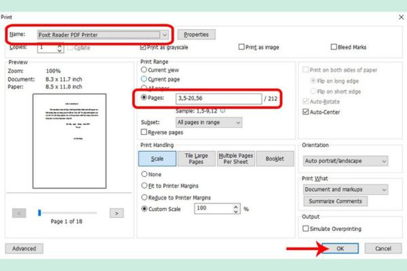This screenshot has height=271, width=407.
Task: Click the preview page slider handle
Action: coord(39,213)
